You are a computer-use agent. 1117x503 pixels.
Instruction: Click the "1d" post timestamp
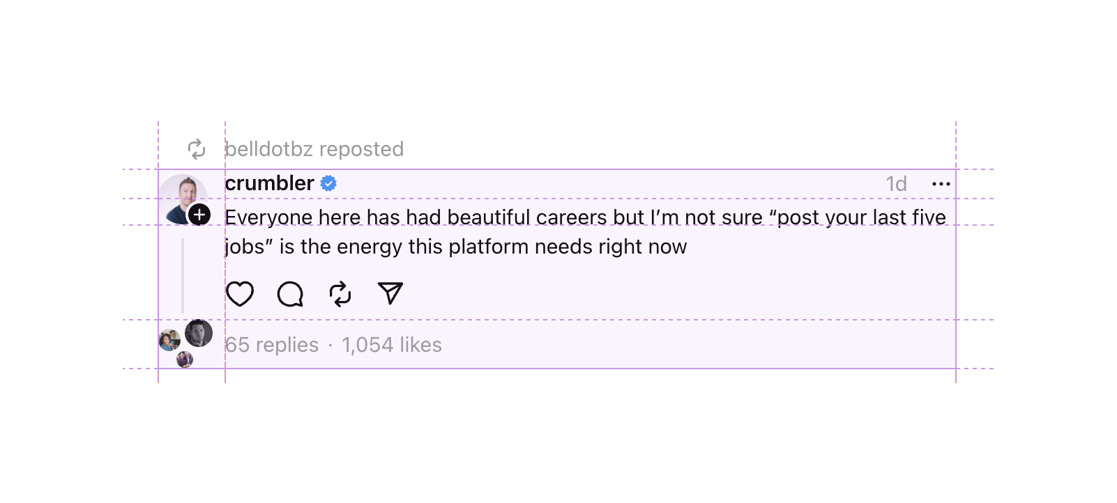[896, 184]
